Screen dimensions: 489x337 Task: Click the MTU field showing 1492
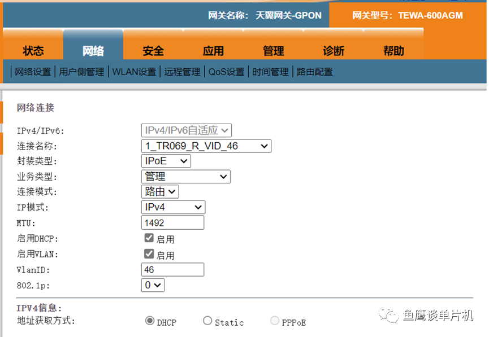click(x=173, y=223)
